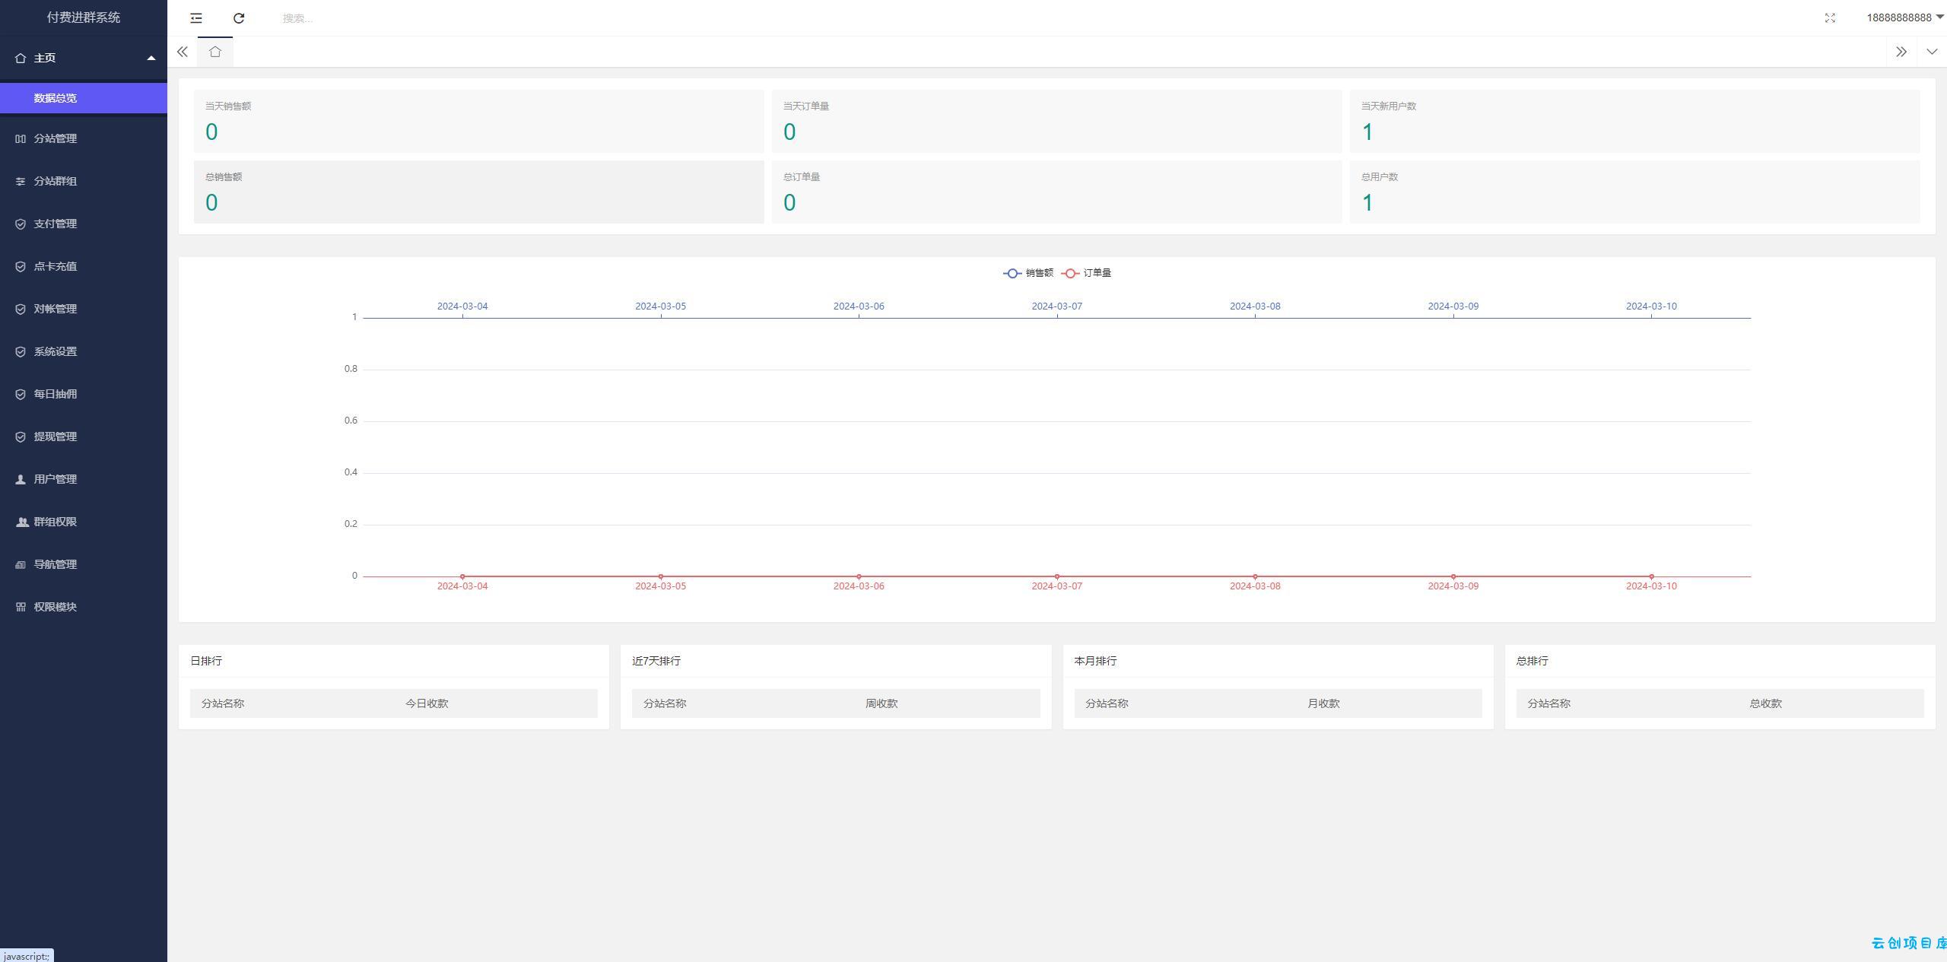Click the 分站管理 sidebar icon

click(21, 138)
